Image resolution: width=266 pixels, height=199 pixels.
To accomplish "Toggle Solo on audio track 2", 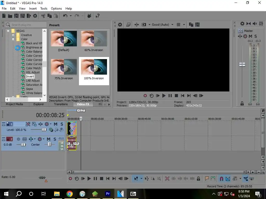I will coord(55,139).
